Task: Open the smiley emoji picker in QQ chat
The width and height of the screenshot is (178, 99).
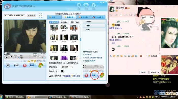Action: [x=114, y=56]
